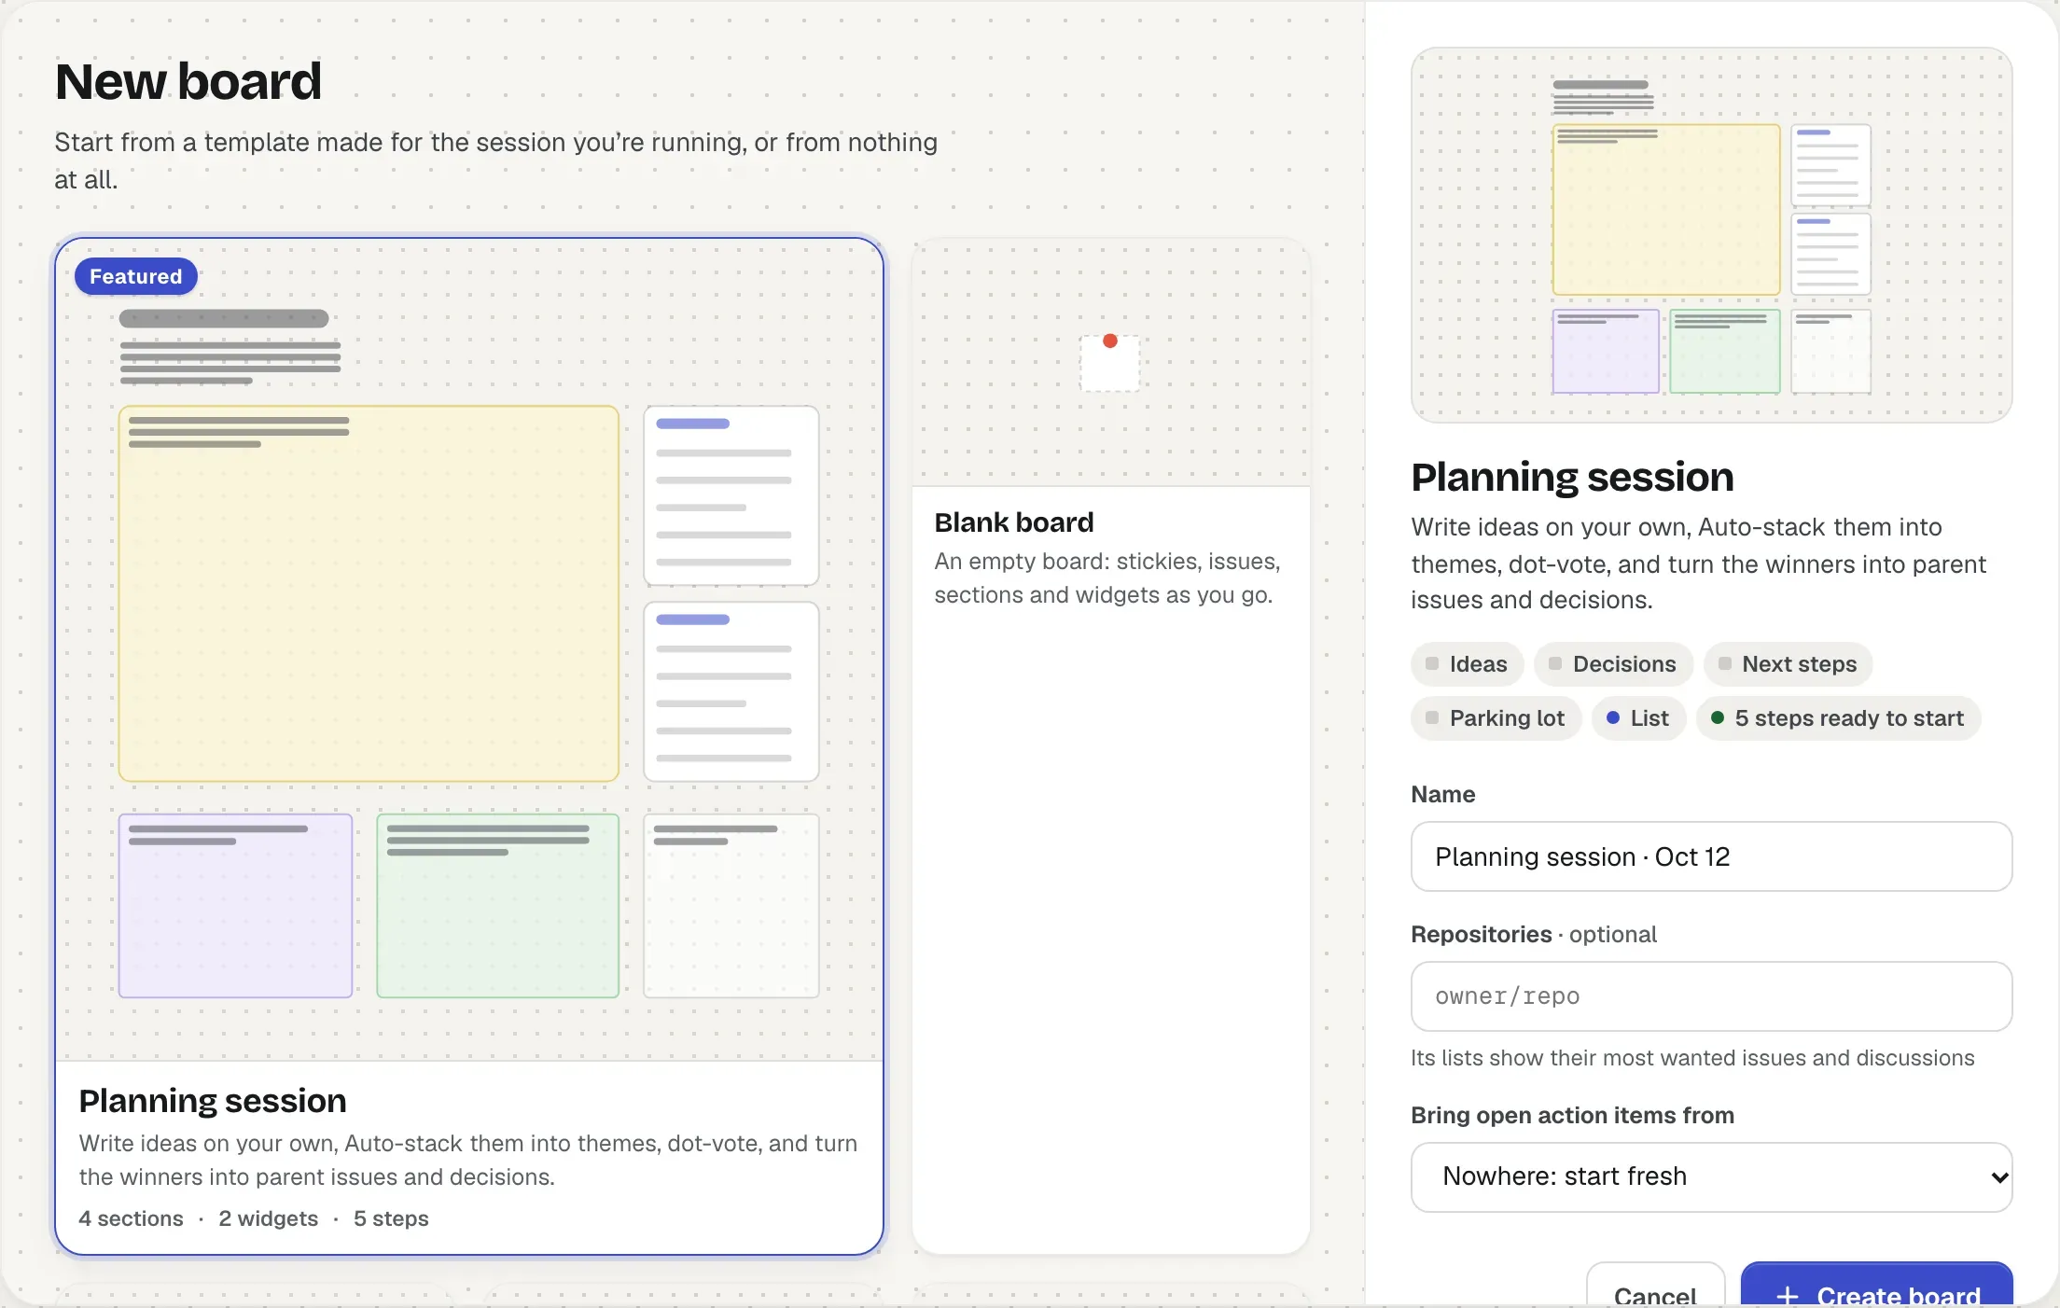The image size is (2060, 1308).
Task: Click the '2 widgets' text
Action: (268, 1218)
